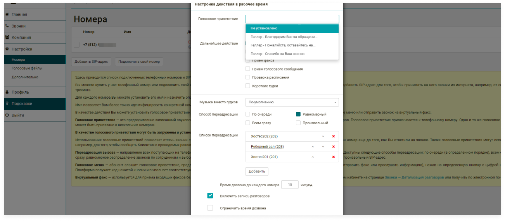Viewport: 505px width, 221px height.
Task: Select the Равномерный forwarding method
Action: pyautogui.click(x=298, y=114)
